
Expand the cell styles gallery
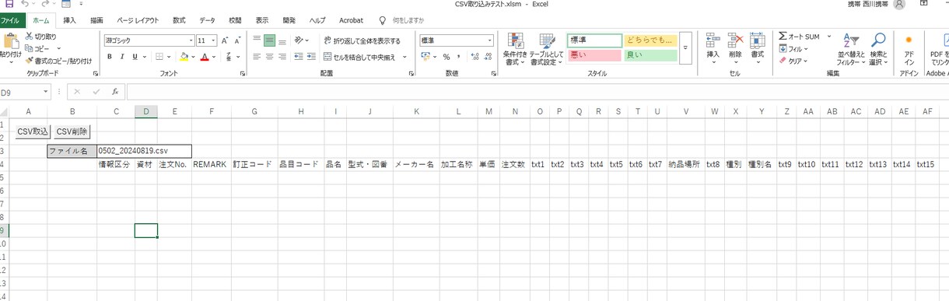[x=685, y=48]
